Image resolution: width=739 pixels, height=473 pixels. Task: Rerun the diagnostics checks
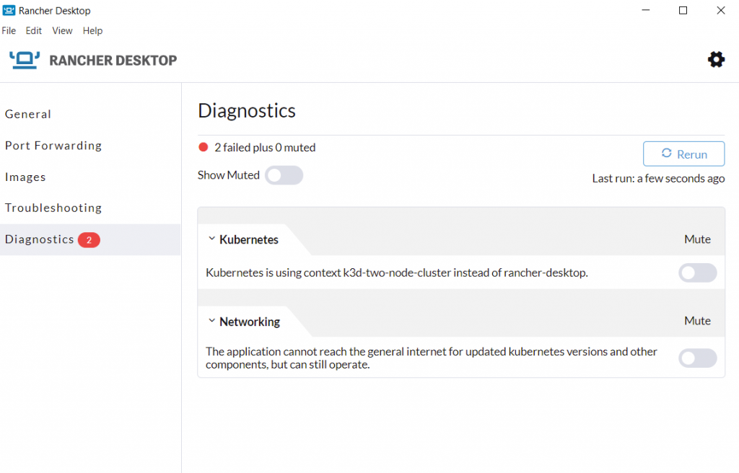tap(683, 154)
